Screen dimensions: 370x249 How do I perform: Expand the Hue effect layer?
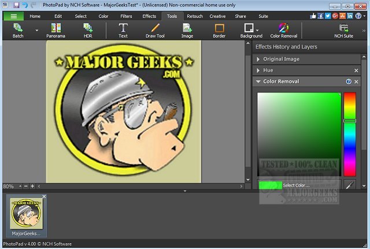(258, 70)
